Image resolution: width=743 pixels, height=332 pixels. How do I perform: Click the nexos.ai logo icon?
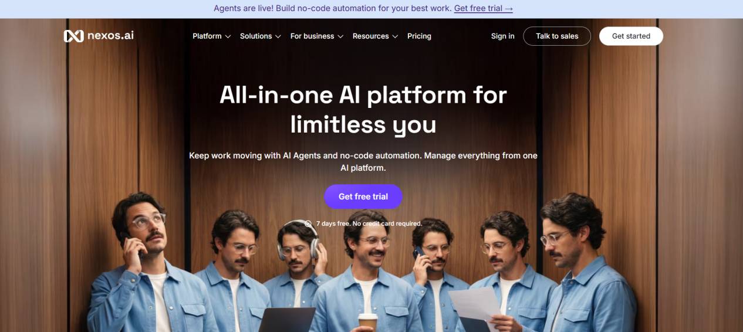click(x=73, y=36)
